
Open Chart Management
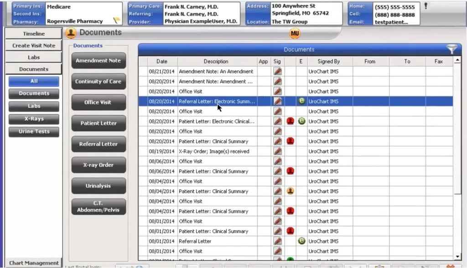pyautogui.click(x=33, y=263)
